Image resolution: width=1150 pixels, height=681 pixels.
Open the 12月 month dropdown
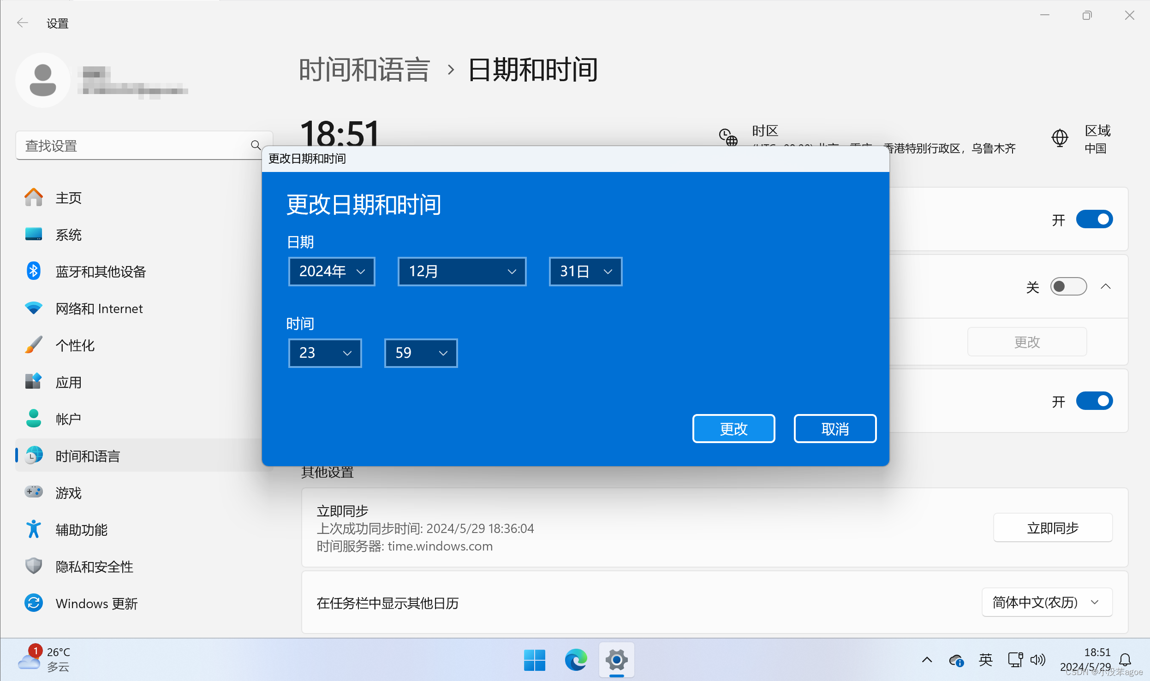coord(461,272)
